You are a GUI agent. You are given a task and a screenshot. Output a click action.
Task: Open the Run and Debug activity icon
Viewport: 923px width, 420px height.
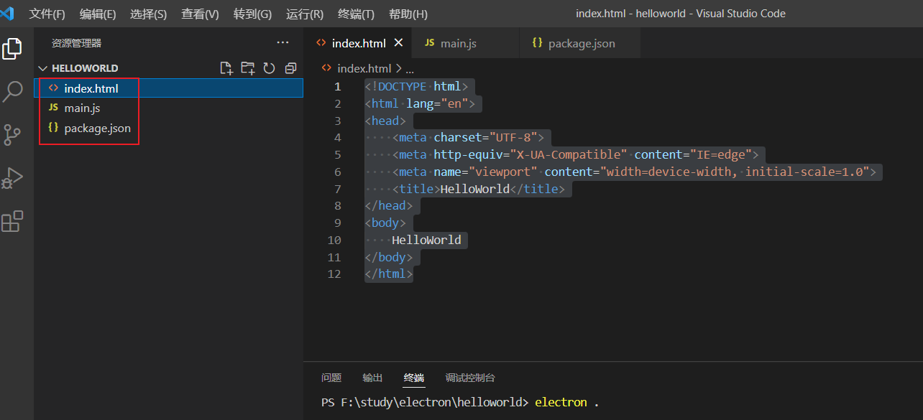(x=12, y=178)
